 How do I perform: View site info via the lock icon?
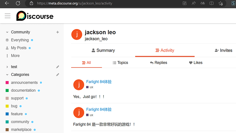[31, 3]
